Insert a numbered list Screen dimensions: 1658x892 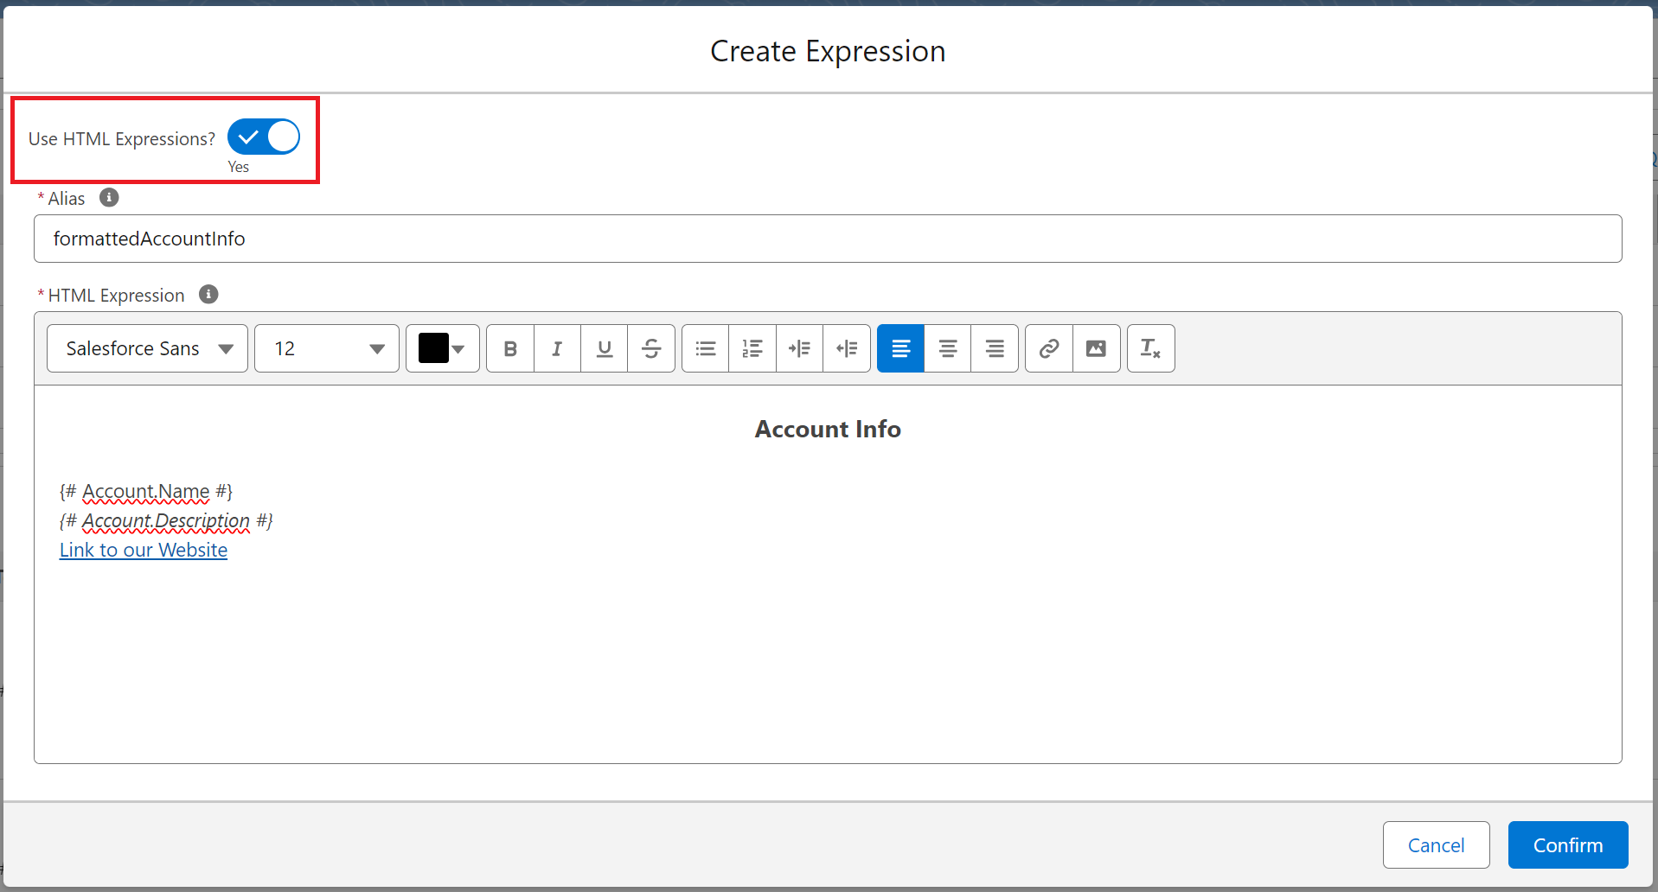pyautogui.click(x=752, y=348)
